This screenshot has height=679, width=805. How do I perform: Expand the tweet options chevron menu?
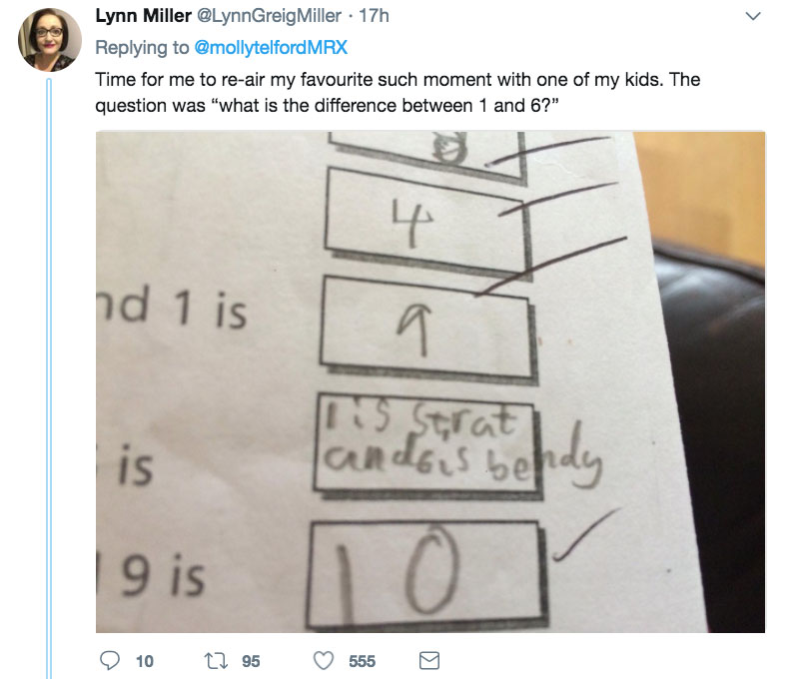(754, 17)
